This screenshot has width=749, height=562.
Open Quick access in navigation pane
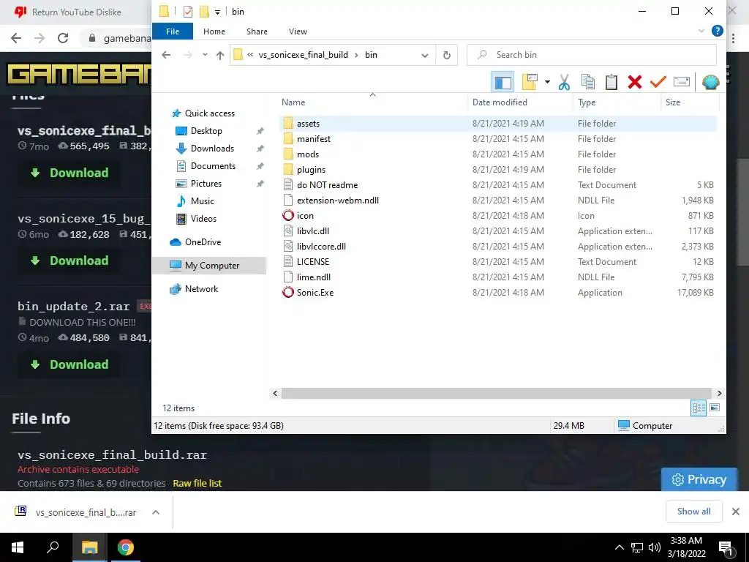pos(209,113)
